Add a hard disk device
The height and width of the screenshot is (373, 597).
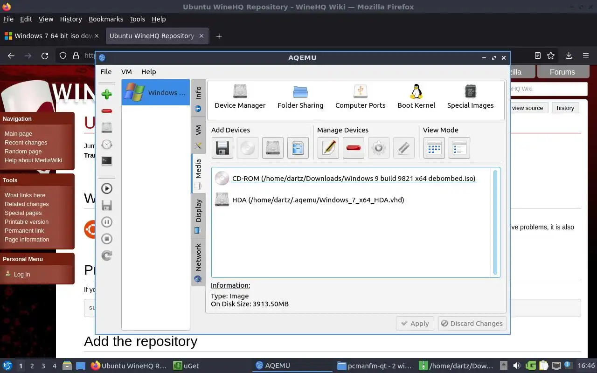272,148
